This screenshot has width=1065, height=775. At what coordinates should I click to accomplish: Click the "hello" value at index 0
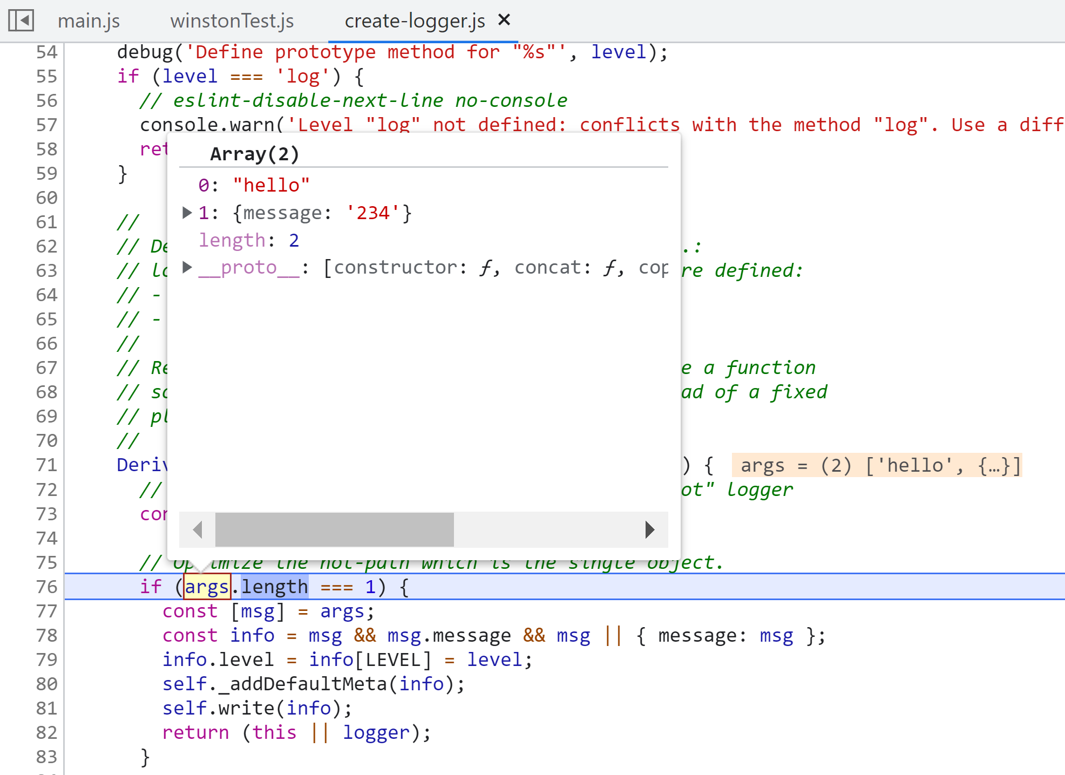point(271,185)
